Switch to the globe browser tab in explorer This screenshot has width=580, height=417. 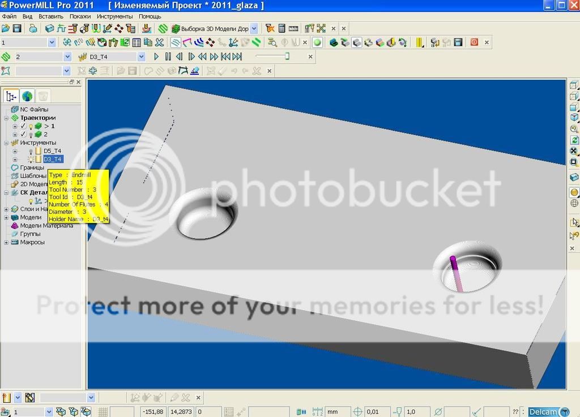click(x=27, y=96)
